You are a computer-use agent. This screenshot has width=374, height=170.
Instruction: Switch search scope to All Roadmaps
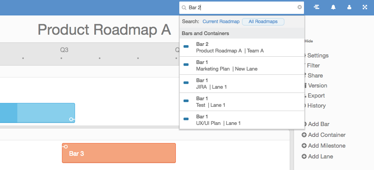[x=263, y=22]
